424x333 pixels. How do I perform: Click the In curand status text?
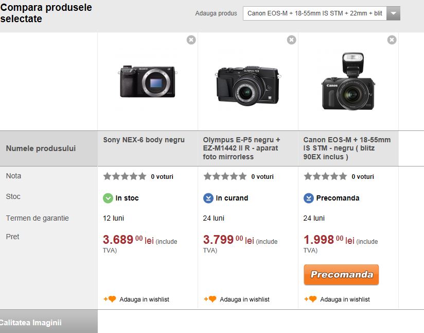[232, 198]
